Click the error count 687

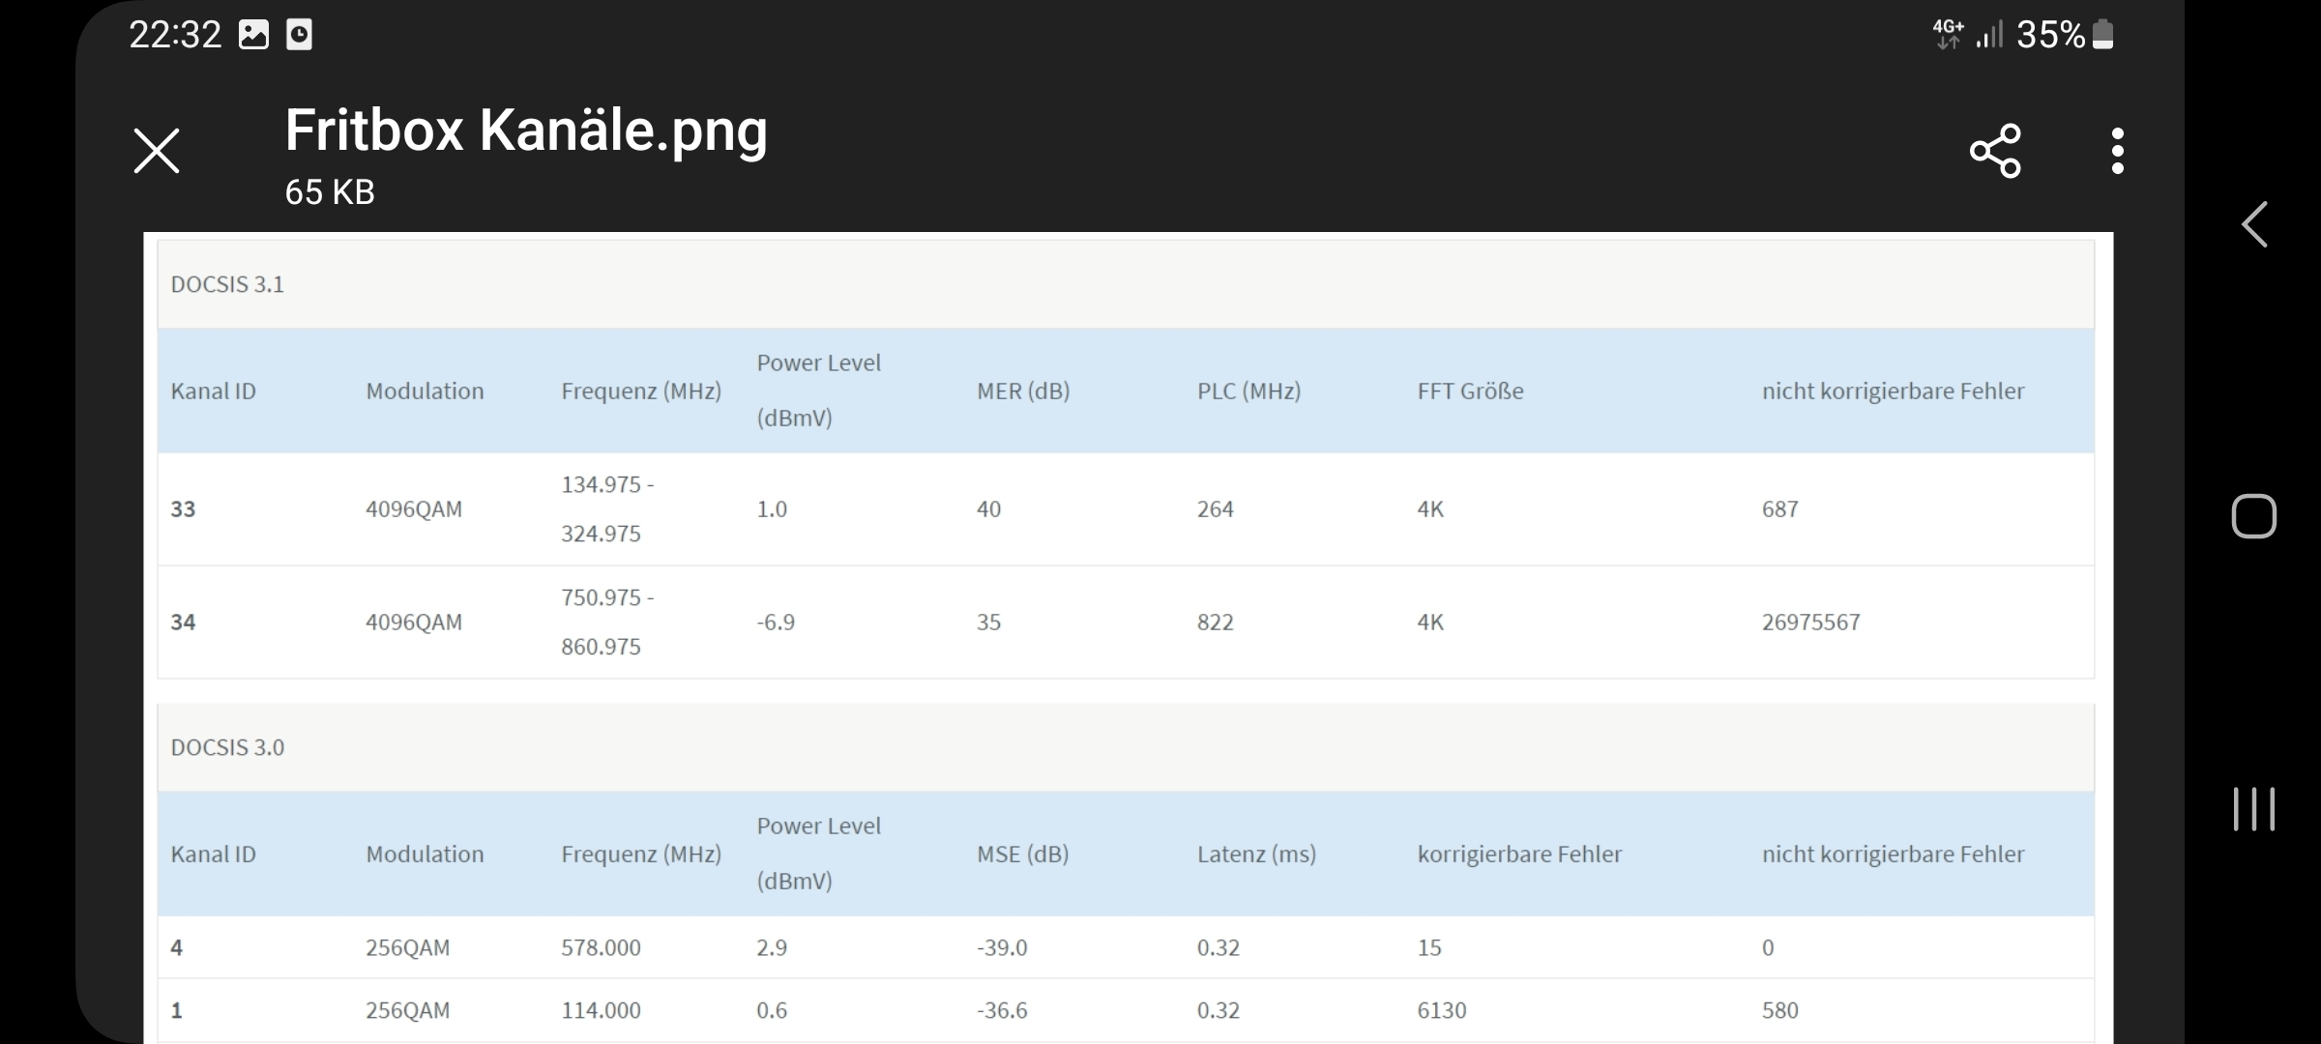pos(1779,509)
